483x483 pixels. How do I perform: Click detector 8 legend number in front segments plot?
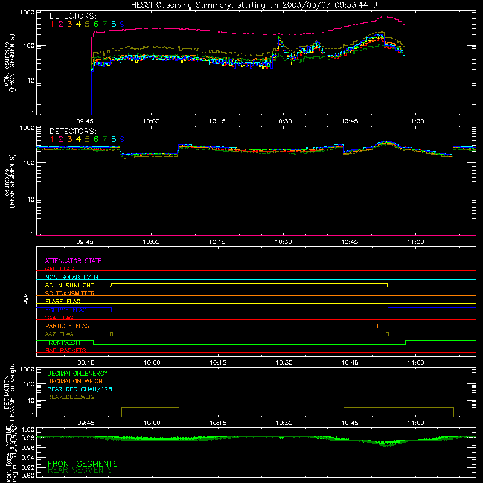(x=114, y=24)
